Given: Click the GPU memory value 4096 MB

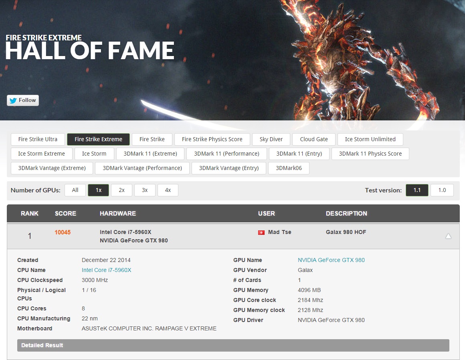Looking at the screenshot, I should coord(309,290).
